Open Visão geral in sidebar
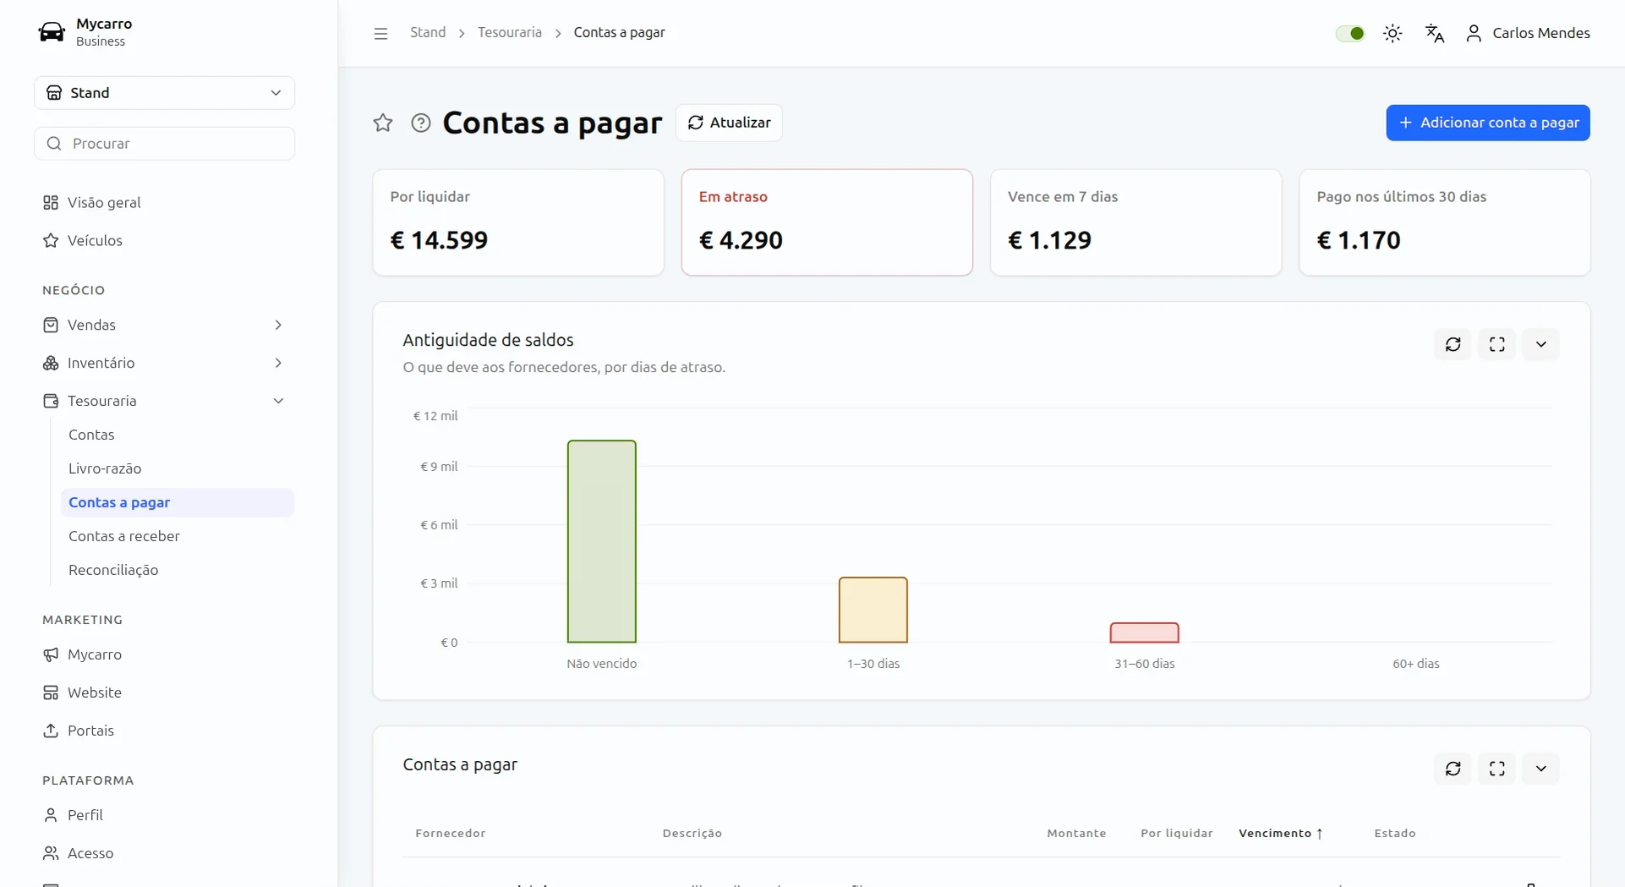Image resolution: width=1625 pixels, height=887 pixels. point(165,203)
